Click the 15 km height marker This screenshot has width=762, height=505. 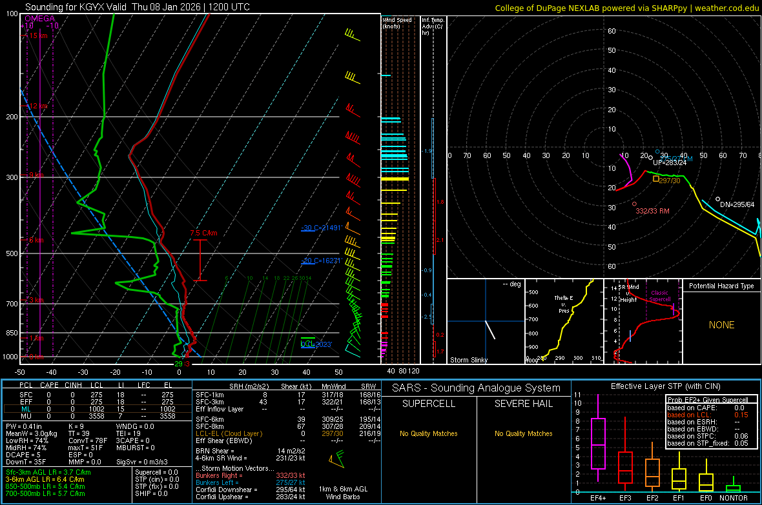click(x=39, y=35)
